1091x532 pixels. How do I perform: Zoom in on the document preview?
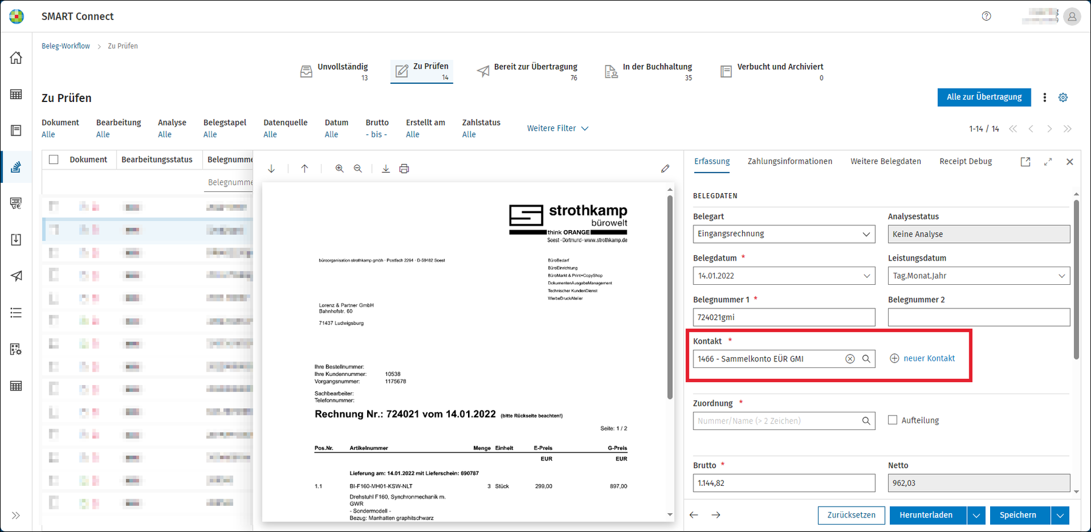coord(340,169)
